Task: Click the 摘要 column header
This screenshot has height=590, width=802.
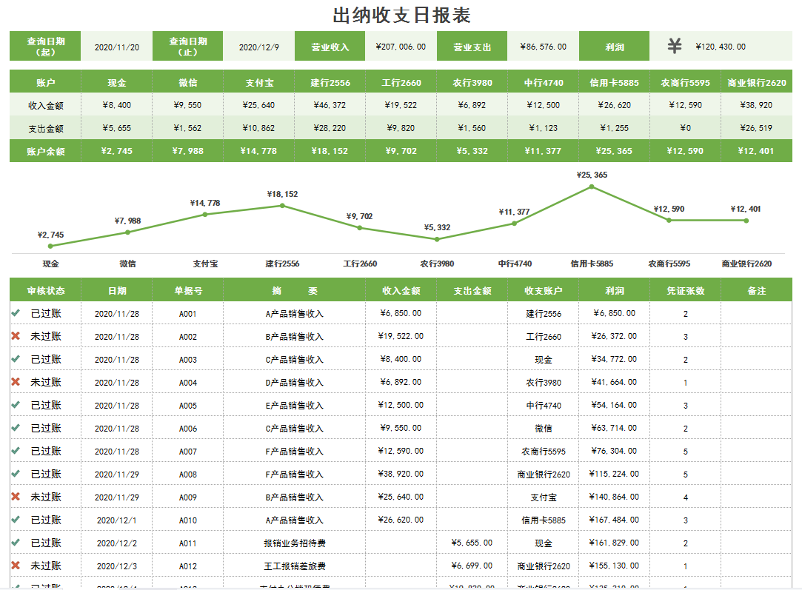Action: point(295,290)
